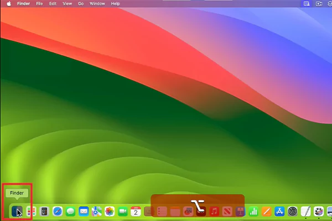Open the App Store from the Dock

coord(279,211)
